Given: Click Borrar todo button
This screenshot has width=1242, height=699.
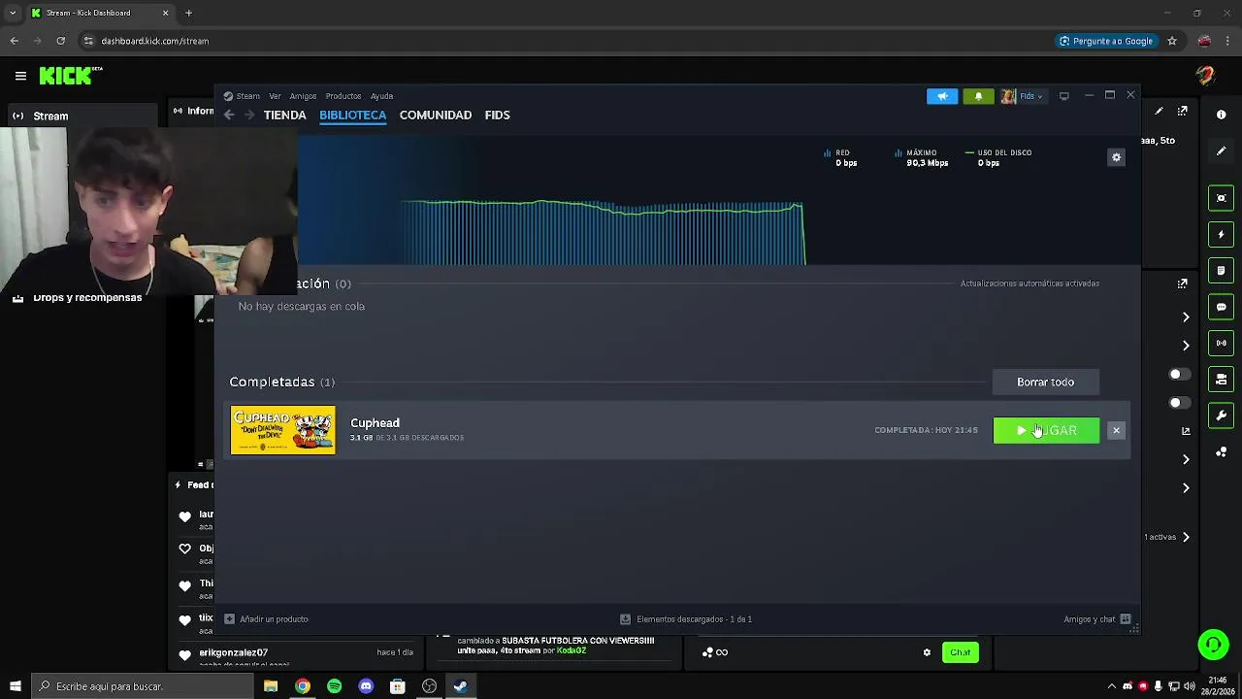Looking at the screenshot, I should coord(1045,382).
